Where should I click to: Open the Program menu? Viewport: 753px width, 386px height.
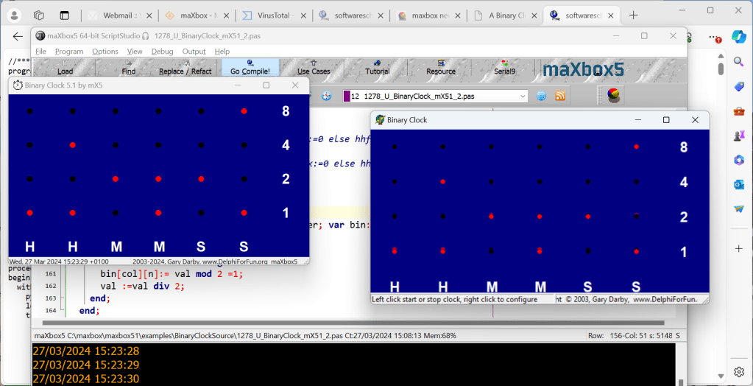tap(69, 52)
